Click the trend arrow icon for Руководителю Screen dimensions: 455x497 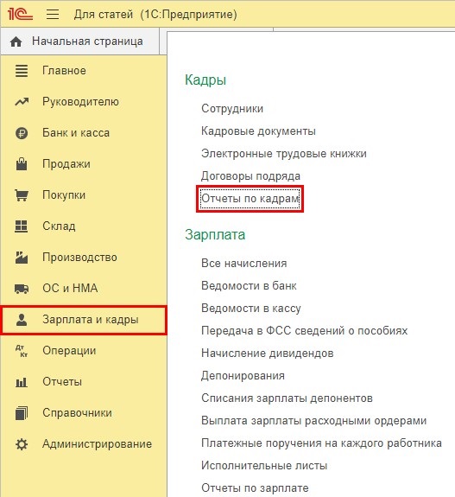click(x=22, y=102)
